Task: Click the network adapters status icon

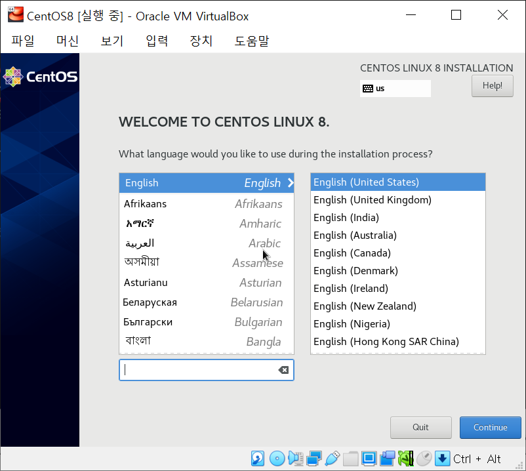Action: coord(314,459)
